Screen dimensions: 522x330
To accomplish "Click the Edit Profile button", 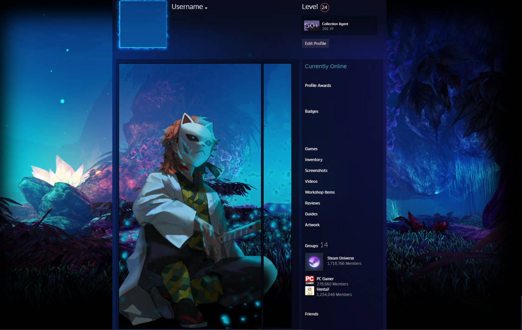I will click(x=315, y=43).
